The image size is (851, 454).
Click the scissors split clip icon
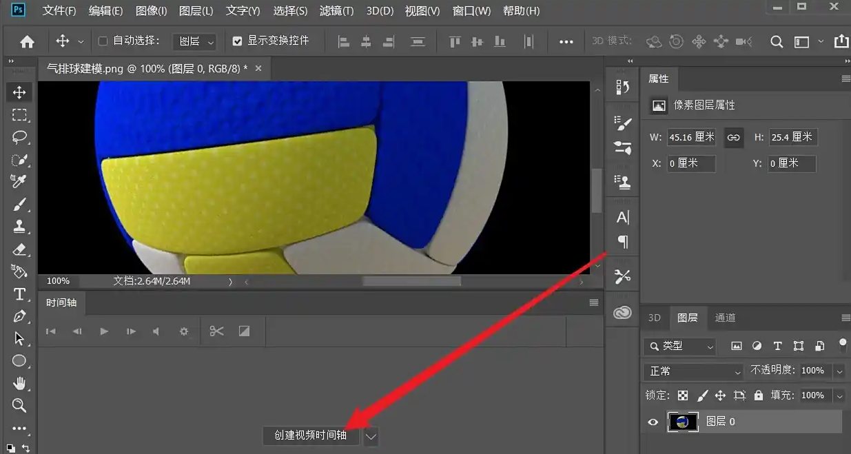coord(216,331)
